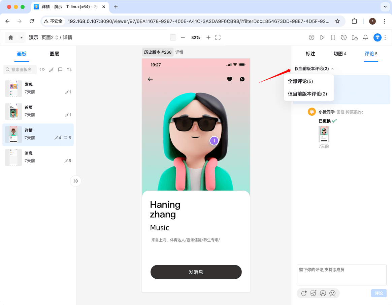This screenshot has height=305, width=392.
Task: Open developer code view in artboard panel
Action: click(42, 69)
